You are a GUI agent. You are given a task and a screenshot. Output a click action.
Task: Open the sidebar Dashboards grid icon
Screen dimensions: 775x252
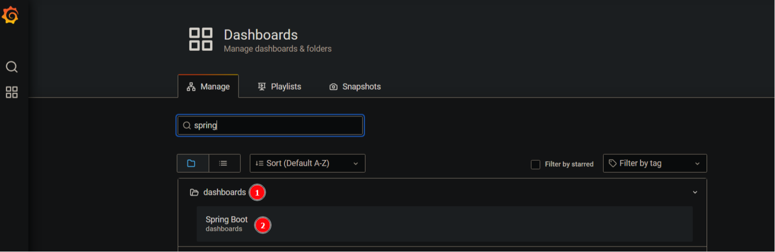click(x=12, y=92)
